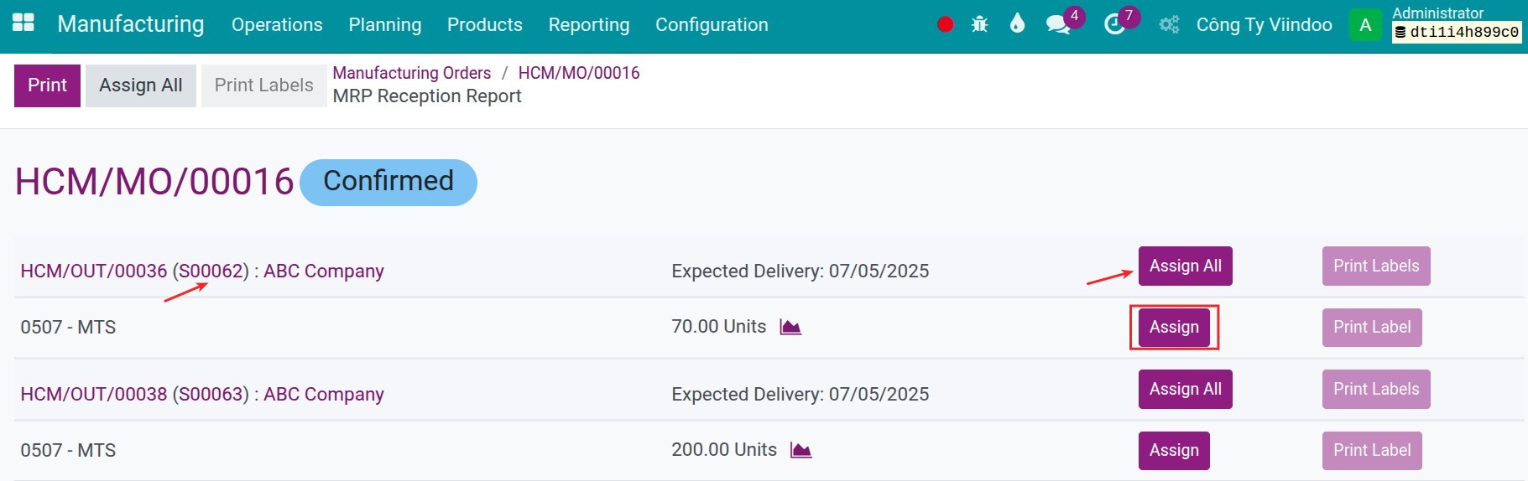This screenshot has width=1528, height=481.
Task: Open the Planning menu
Action: point(384,24)
